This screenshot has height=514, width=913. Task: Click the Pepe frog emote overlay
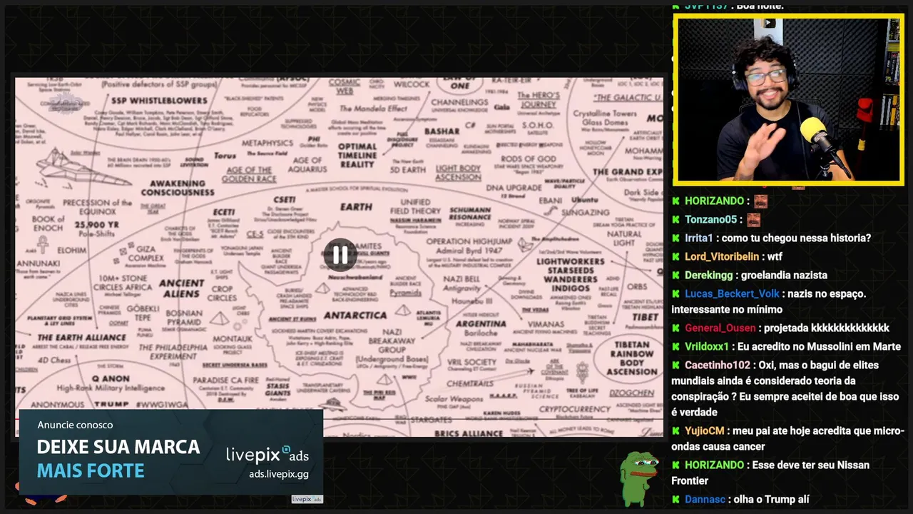pyautogui.click(x=638, y=478)
